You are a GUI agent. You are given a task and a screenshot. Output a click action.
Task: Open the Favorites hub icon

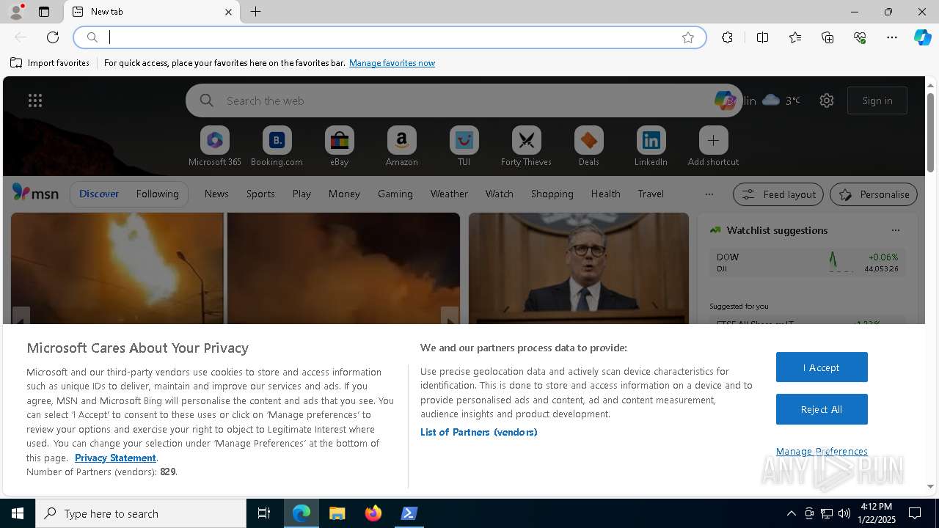[x=795, y=37]
